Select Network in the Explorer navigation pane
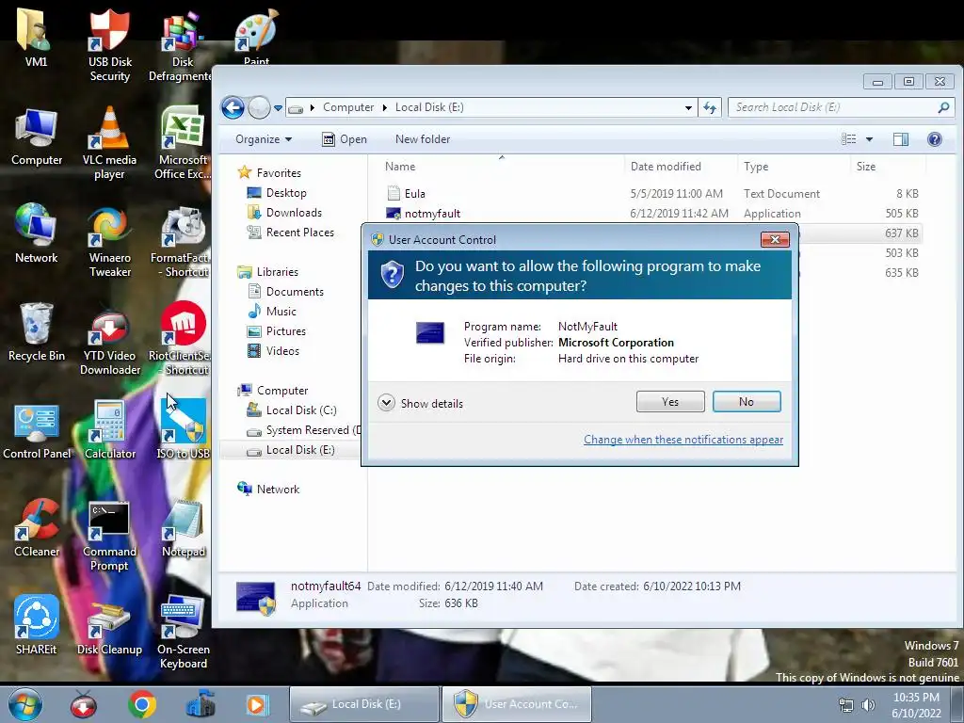The height and width of the screenshot is (723, 964). tap(268, 489)
